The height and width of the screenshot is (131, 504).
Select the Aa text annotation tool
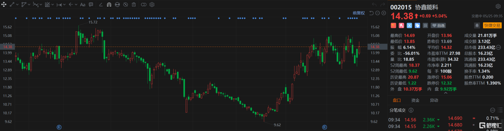coord(83,5)
